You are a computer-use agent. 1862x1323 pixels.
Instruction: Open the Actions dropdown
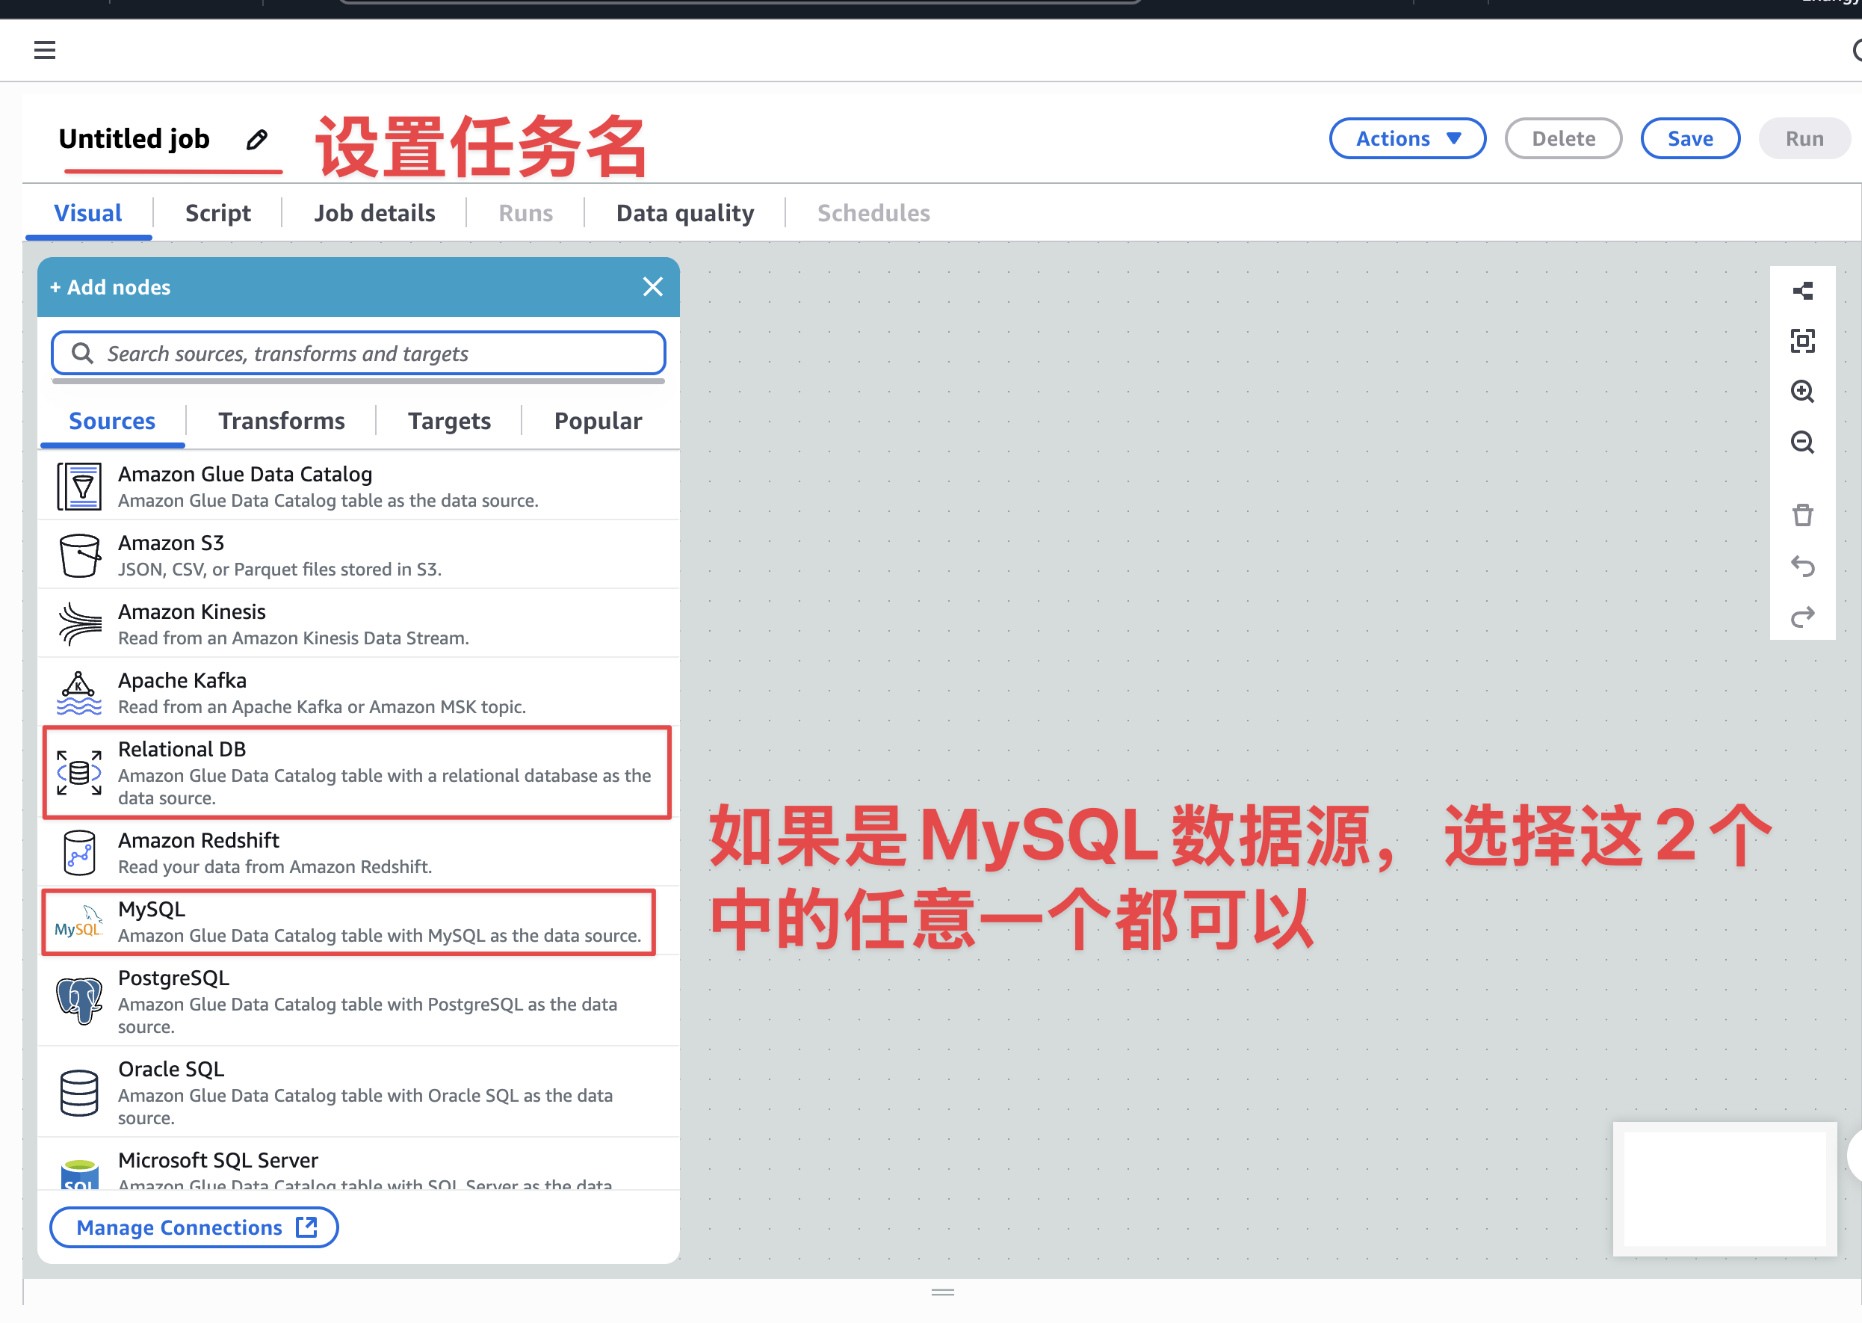(1407, 138)
